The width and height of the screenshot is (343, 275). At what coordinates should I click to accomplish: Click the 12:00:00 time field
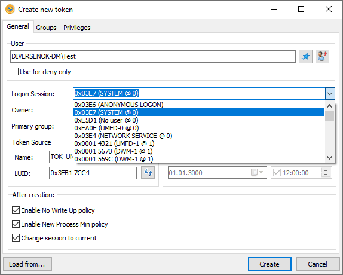click(301, 173)
